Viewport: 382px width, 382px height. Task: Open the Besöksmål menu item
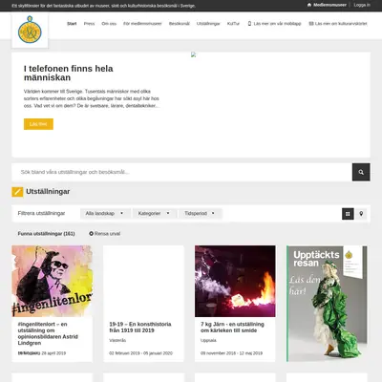(x=180, y=24)
